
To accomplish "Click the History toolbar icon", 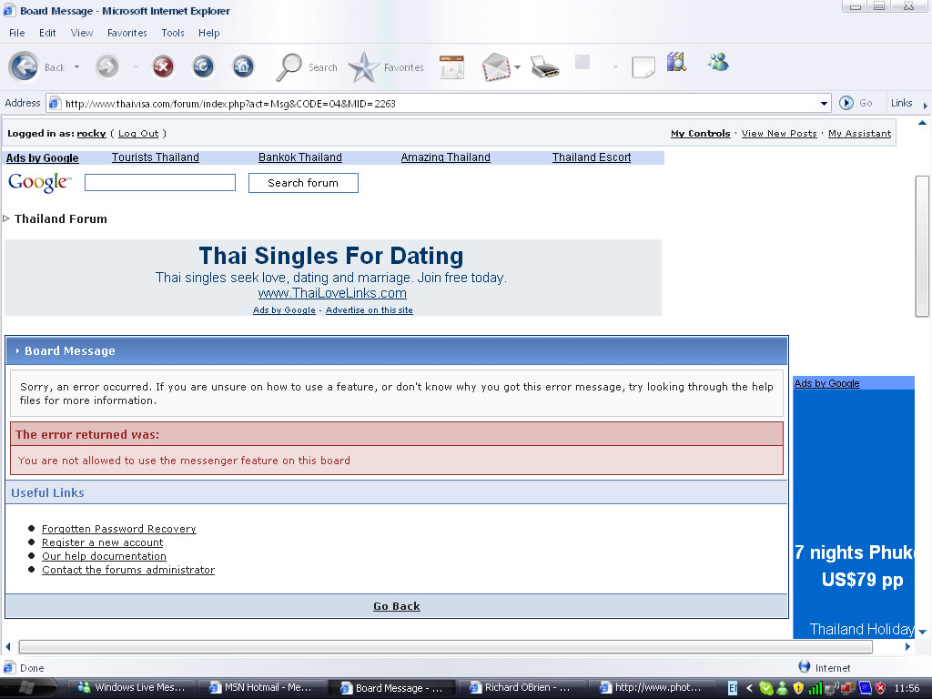I will tap(451, 66).
